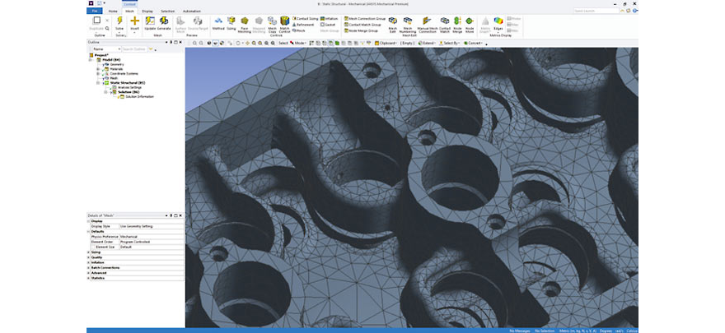Expand the Batch Connections section

point(89,268)
